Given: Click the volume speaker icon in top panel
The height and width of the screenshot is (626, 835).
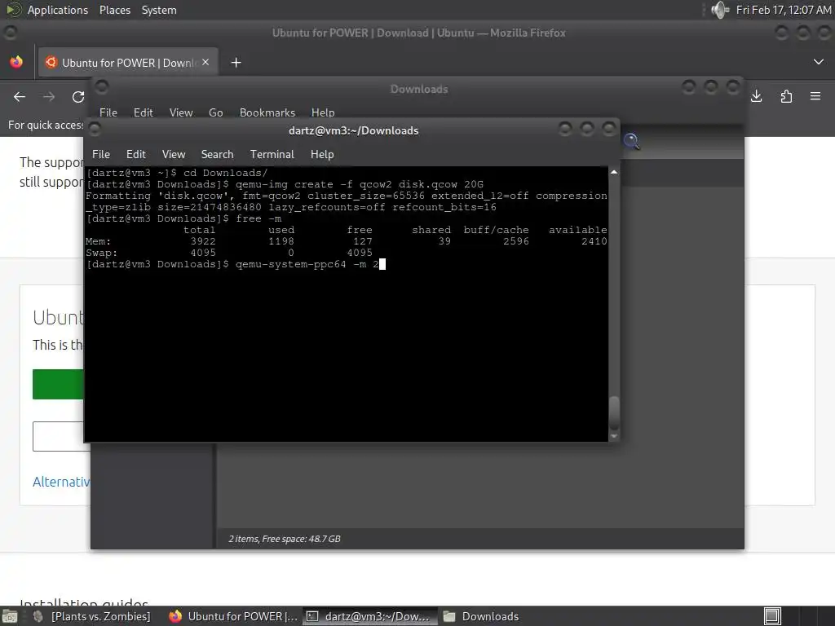Looking at the screenshot, I should tap(719, 10).
